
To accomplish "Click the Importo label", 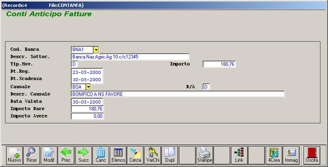I will (180, 64).
